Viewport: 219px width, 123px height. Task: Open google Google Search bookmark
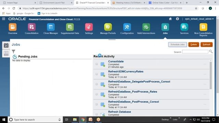tap(24, 13)
